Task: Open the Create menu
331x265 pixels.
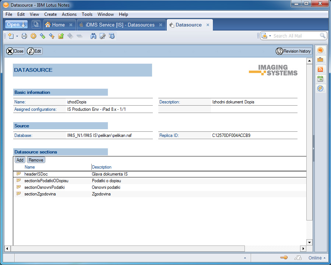Action: (50, 14)
